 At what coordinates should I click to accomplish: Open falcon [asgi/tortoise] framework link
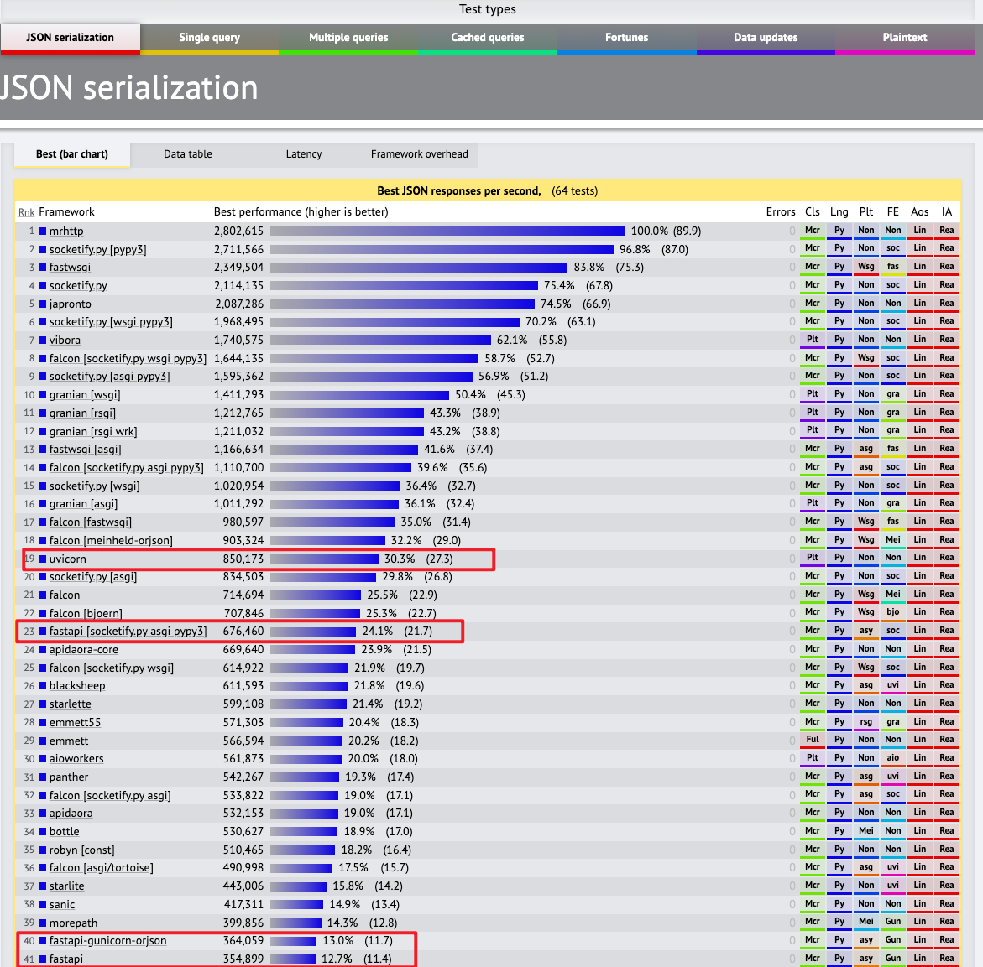102,867
